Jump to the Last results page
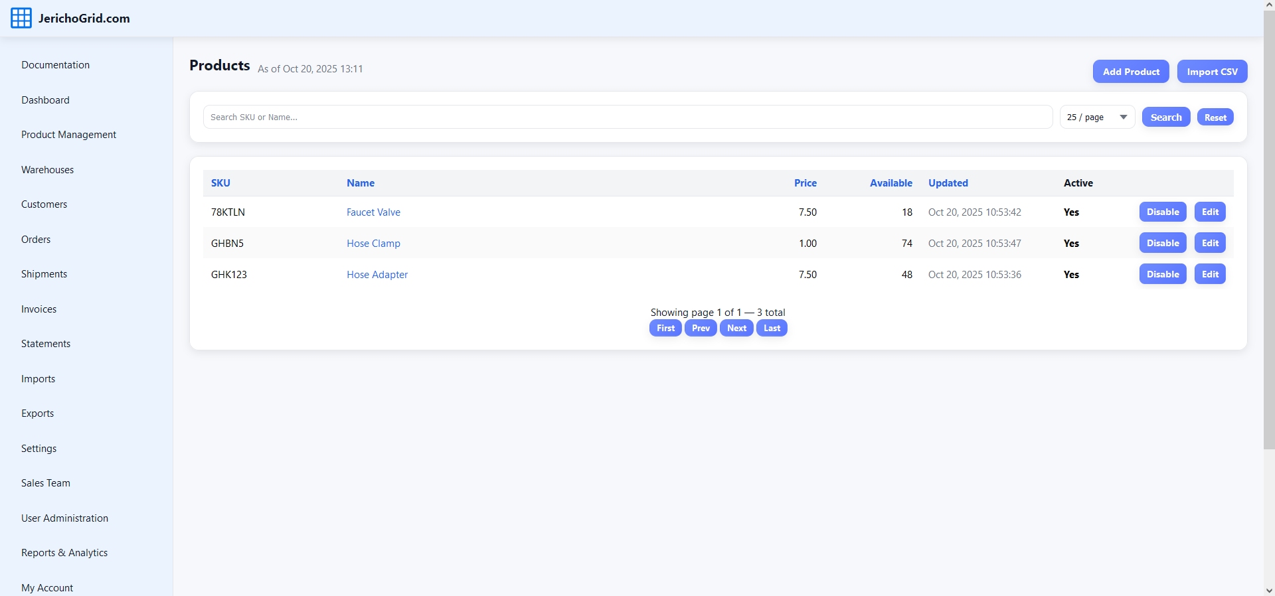 pos(771,329)
